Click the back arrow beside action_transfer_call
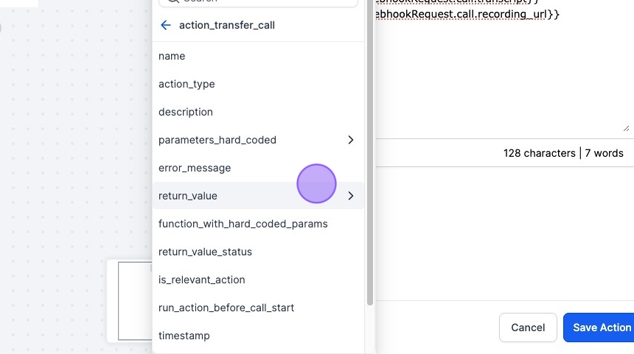The width and height of the screenshot is (634, 354). pyautogui.click(x=165, y=25)
